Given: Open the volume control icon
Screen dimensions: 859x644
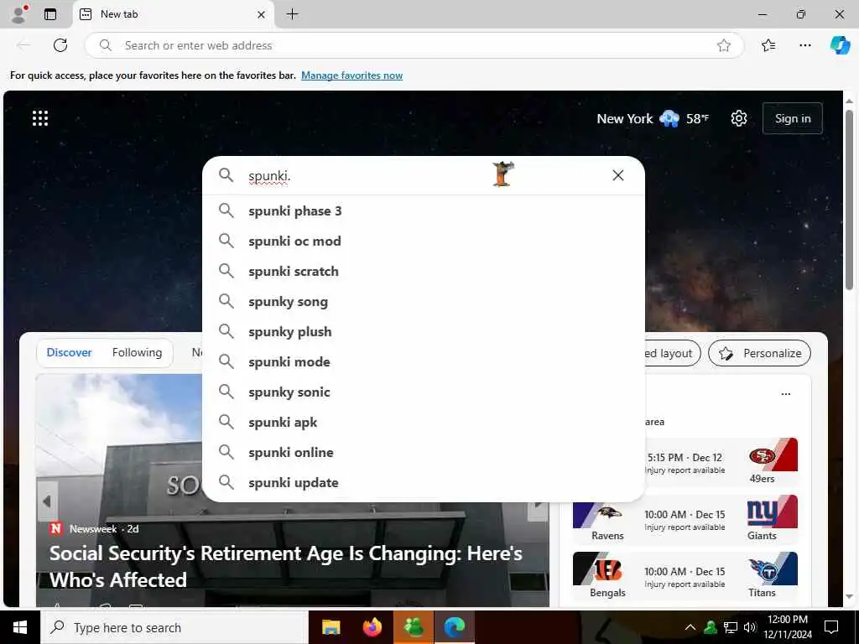Looking at the screenshot, I should 750,627.
